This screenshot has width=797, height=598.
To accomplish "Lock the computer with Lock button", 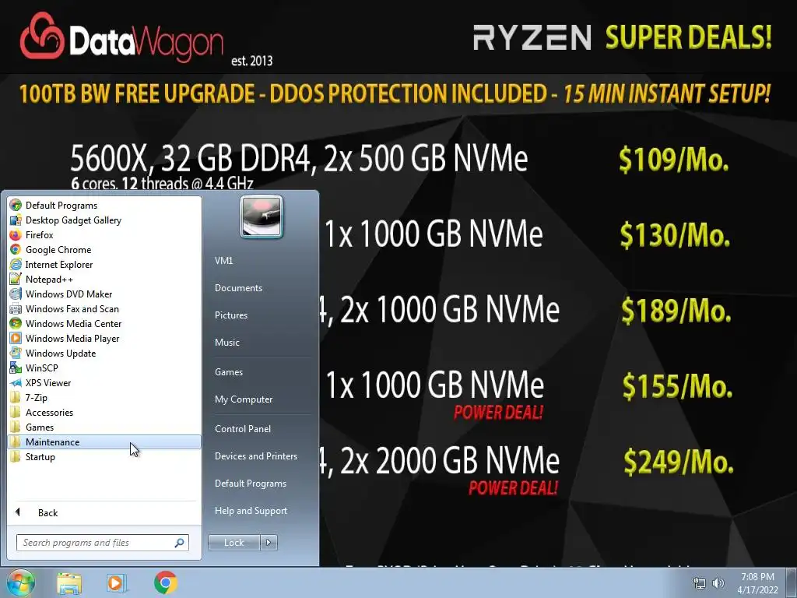I will coord(234,543).
